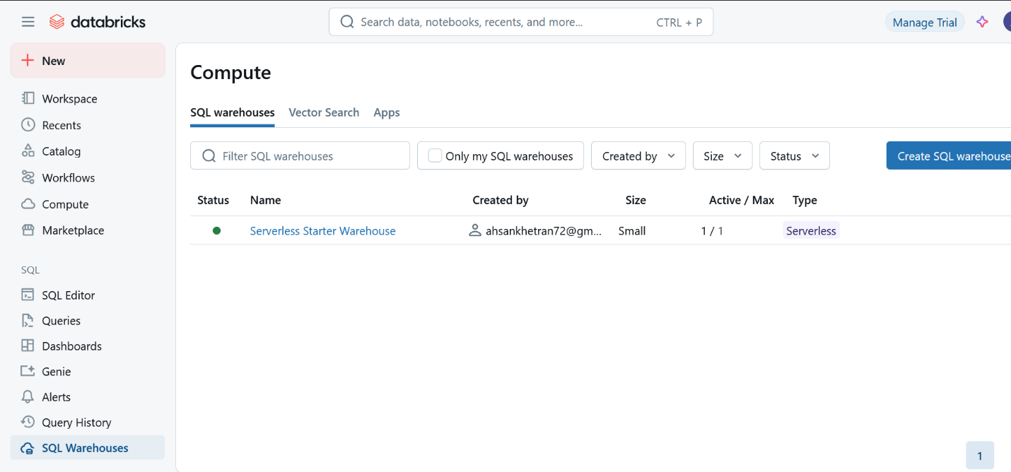Click the magnifier icon in warehouse filter
1011x472 pixels.
point(209,156)
